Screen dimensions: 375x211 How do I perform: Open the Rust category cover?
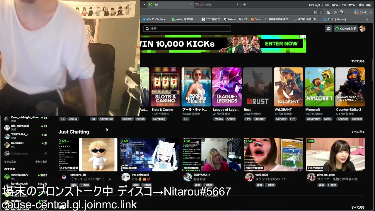click(258, 87)
